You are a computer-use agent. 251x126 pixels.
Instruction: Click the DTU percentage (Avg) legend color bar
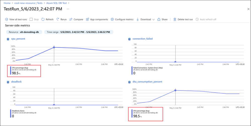[132, 114]
